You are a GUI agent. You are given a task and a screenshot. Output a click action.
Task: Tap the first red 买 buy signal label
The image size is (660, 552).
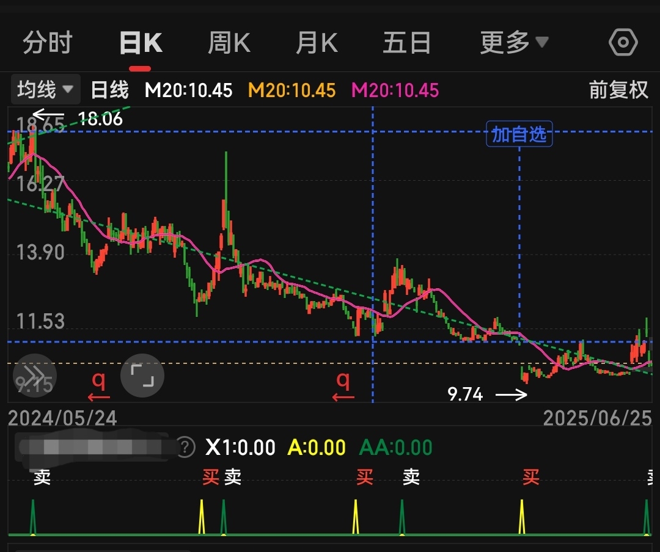[x=210, y=477]
